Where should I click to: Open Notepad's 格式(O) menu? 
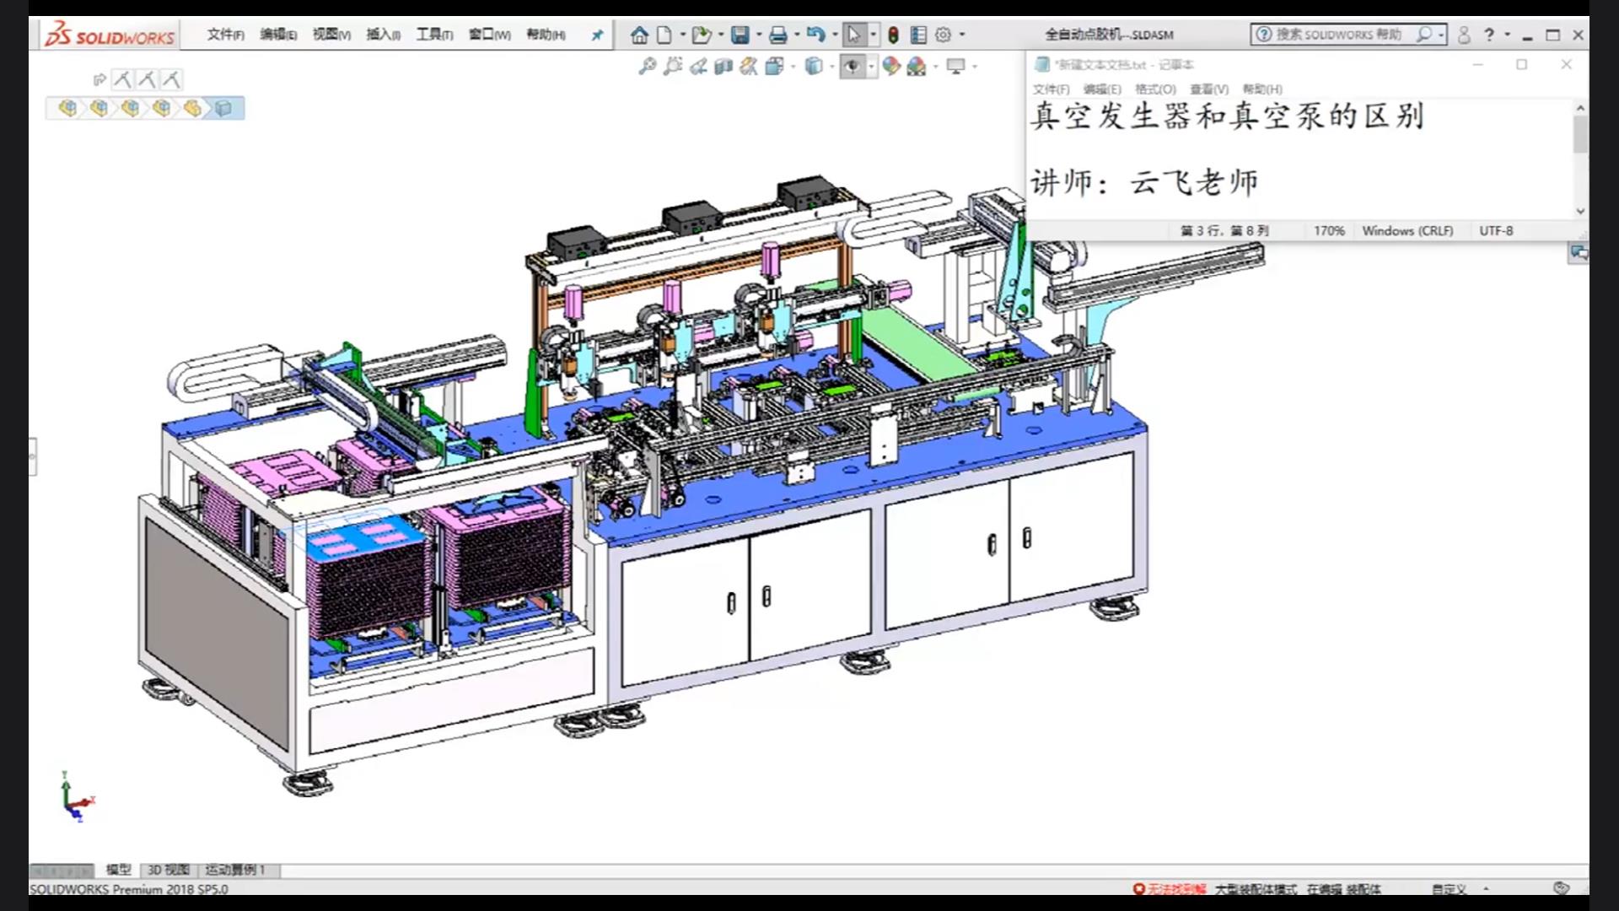[x=1155, y=89]
